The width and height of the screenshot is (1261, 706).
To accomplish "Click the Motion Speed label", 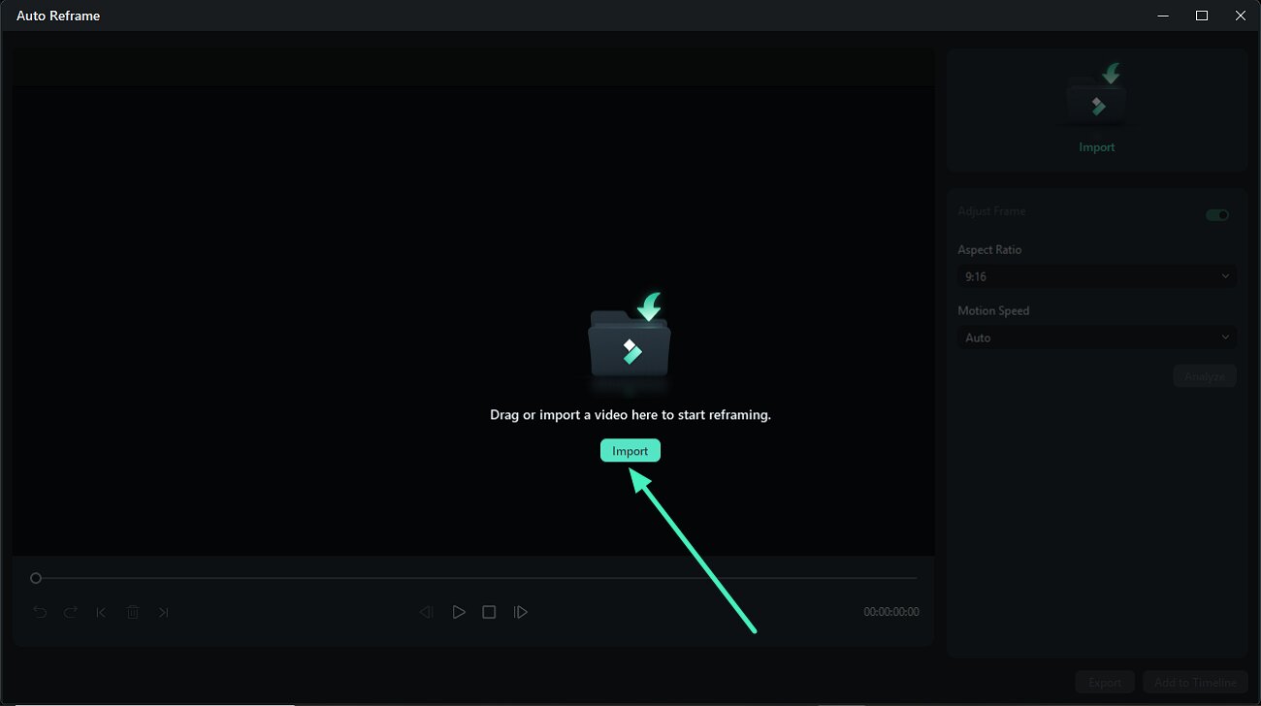I will (993, 310).
